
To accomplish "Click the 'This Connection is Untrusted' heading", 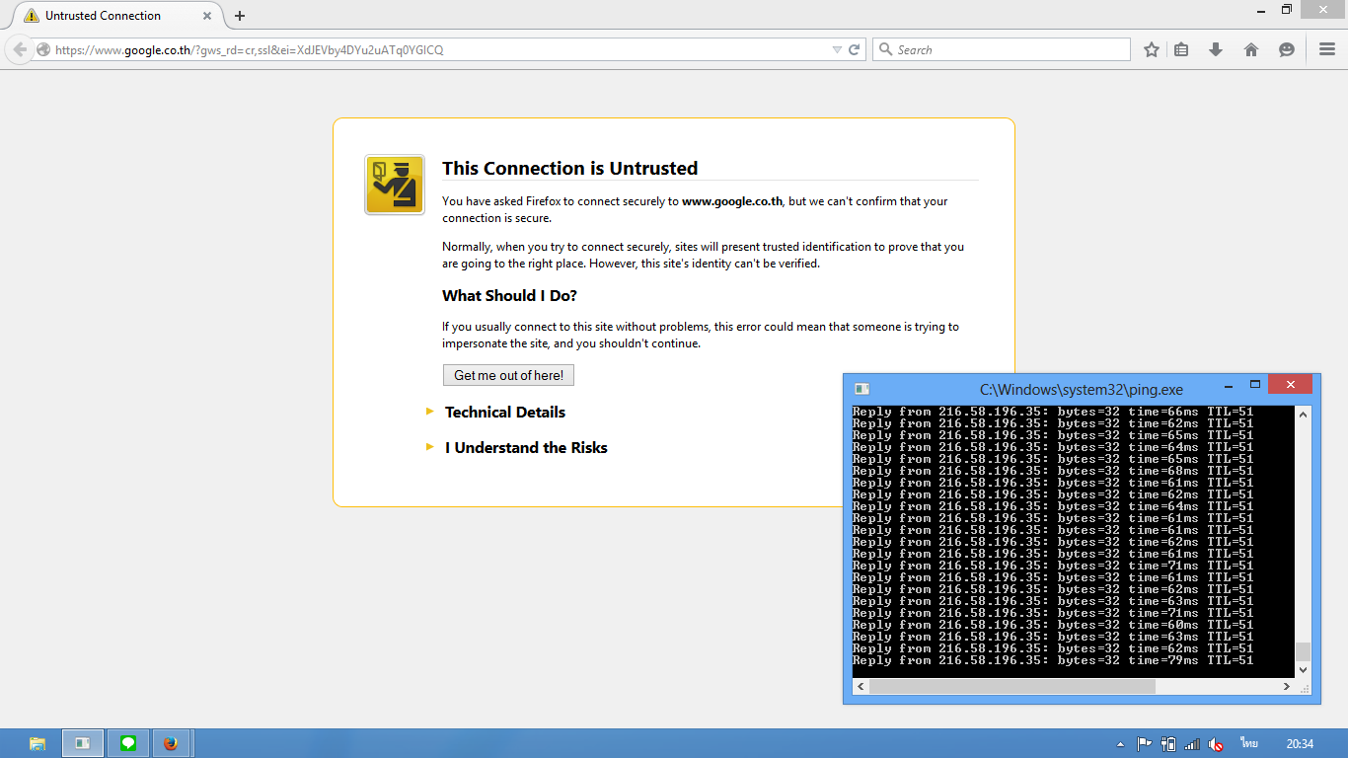I will pyautogui.click(x=569, y=169).
